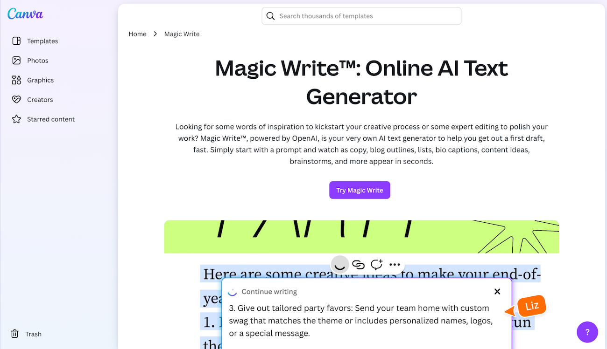Close the Continue writing popup

point(497,291)
